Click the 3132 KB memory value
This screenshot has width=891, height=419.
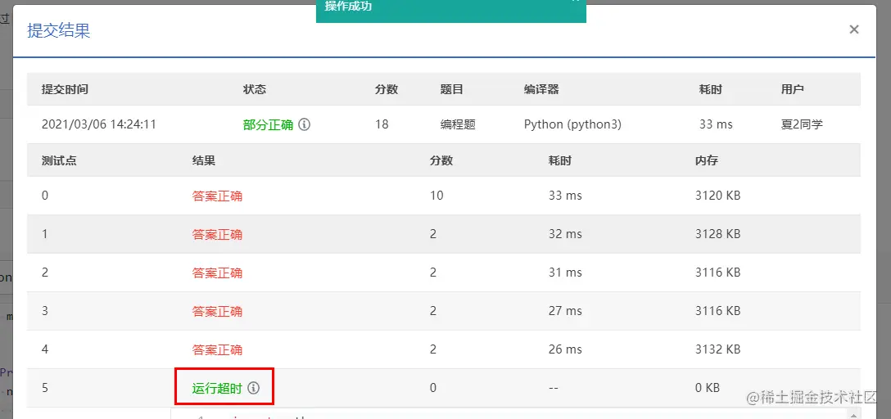717,349
